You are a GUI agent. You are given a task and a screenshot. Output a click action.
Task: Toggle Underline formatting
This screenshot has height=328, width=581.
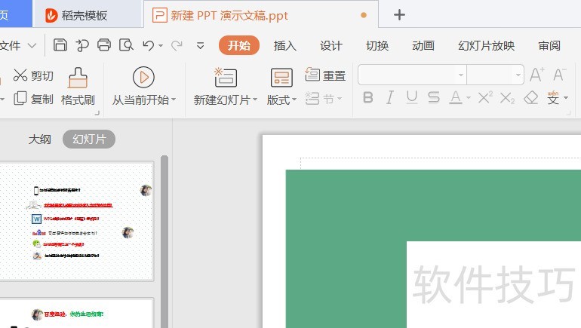(411, 98)
